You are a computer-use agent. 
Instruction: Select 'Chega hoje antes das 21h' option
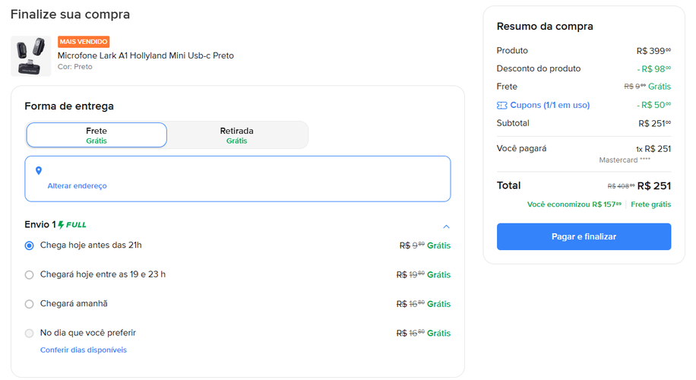click(30, 245)
